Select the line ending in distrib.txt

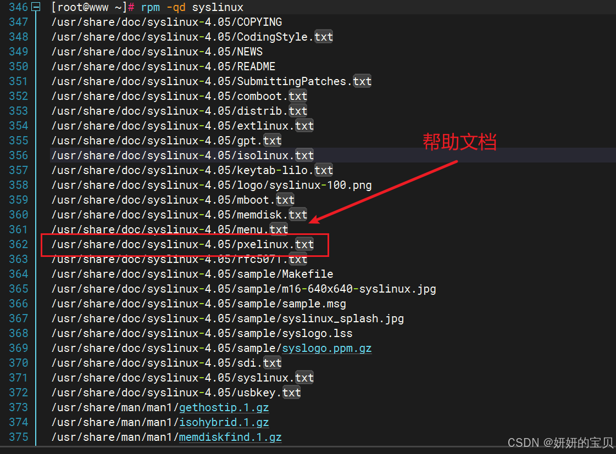click(180, 111)
